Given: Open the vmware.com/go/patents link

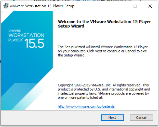Looking at the screenshot, I should tap(86, 106).
